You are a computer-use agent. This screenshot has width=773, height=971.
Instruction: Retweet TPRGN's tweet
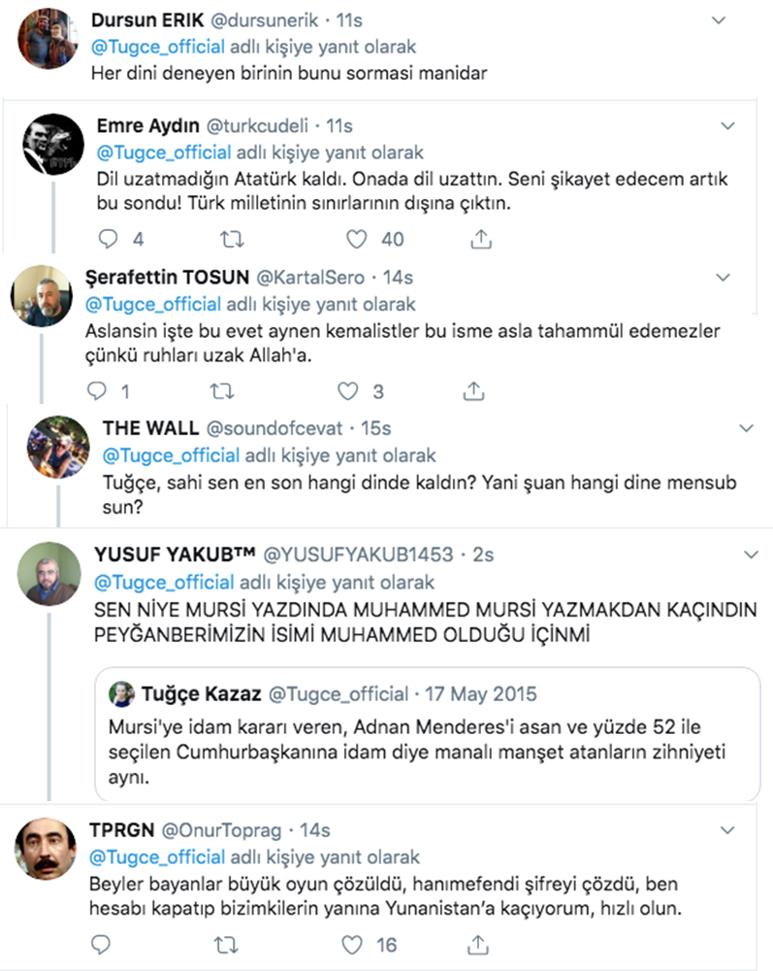tap(226, 943)
